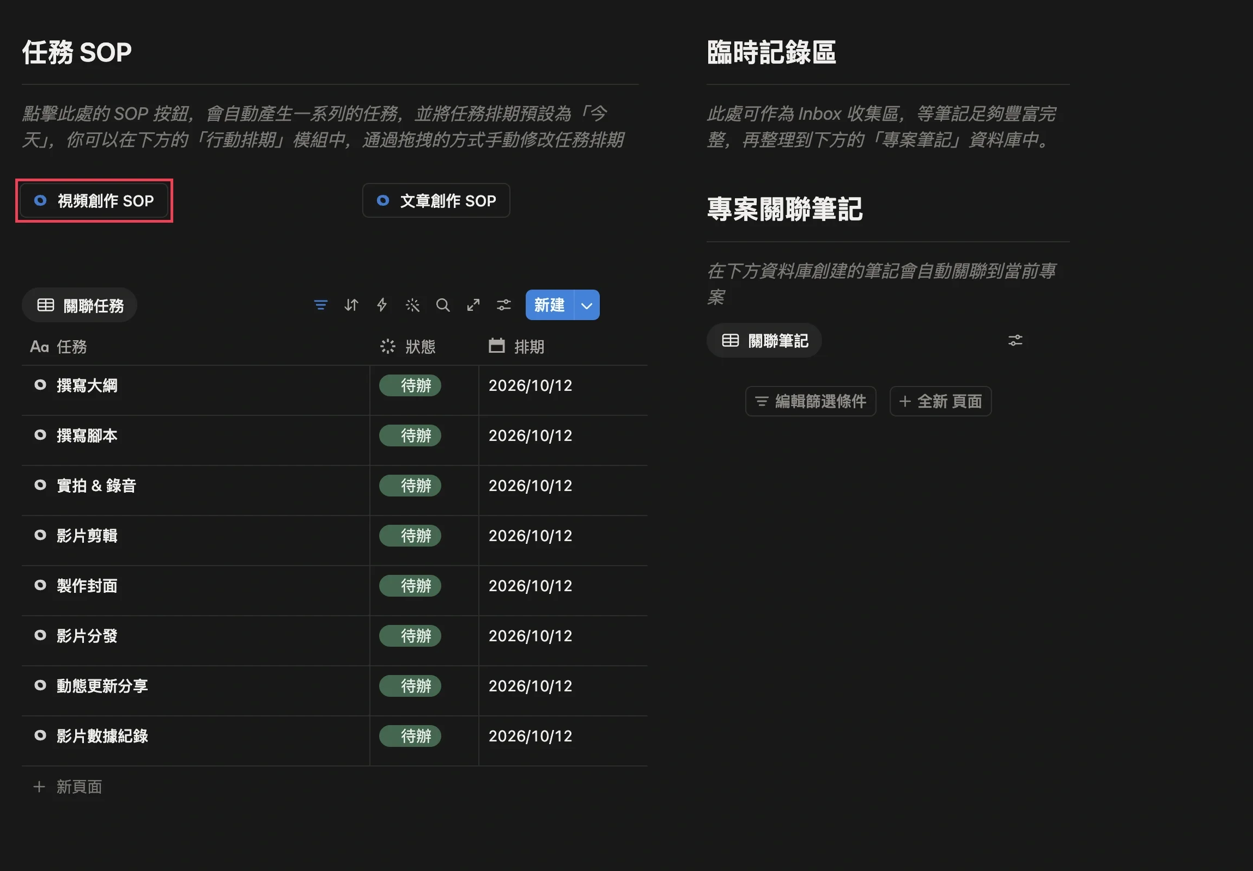
Task: Click 待辦 status tag for 撰寫大綱
Action: point(410,385)
